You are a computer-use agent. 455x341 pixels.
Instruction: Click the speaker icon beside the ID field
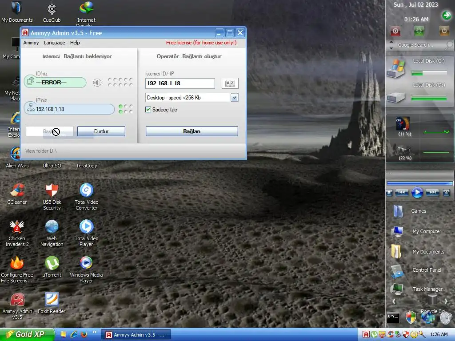click(x=97, y=83)
